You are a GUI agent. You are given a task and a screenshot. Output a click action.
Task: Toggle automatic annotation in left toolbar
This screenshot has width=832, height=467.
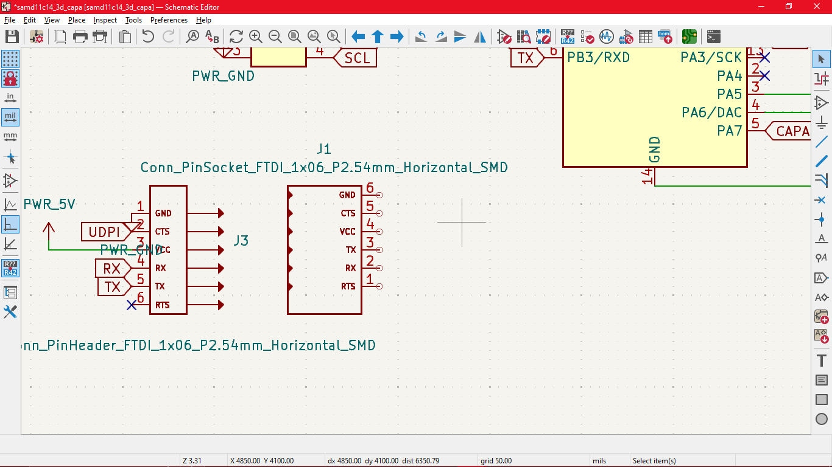pyautogui.click(x=10, y=268)
